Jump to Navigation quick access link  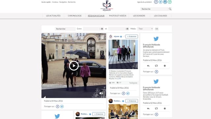(63, 2)
